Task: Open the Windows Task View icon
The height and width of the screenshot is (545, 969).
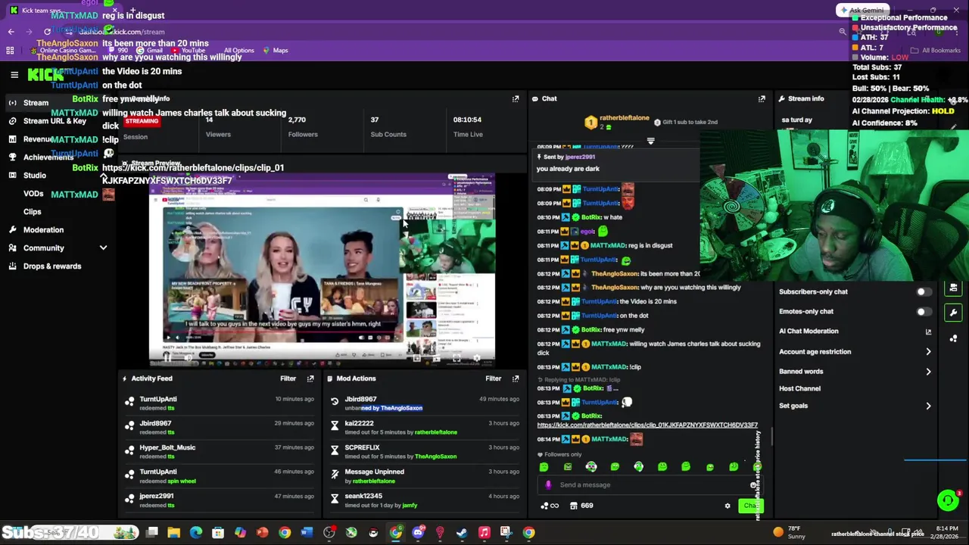Action: coord(152,533)
